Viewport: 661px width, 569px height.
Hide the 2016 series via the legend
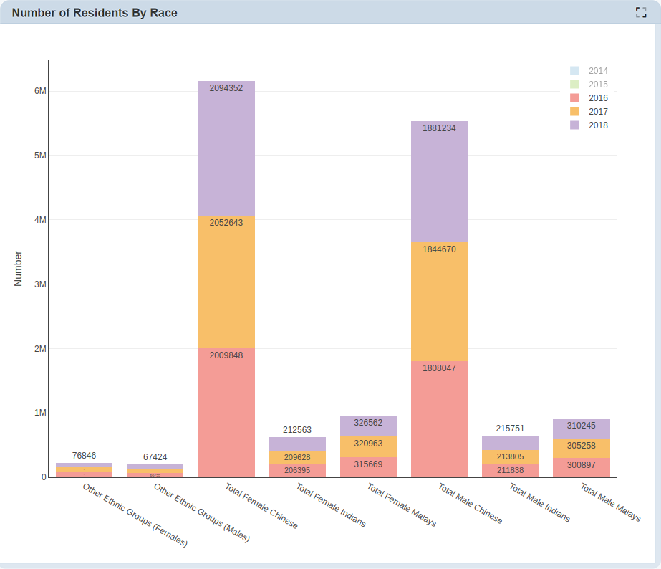597,98
